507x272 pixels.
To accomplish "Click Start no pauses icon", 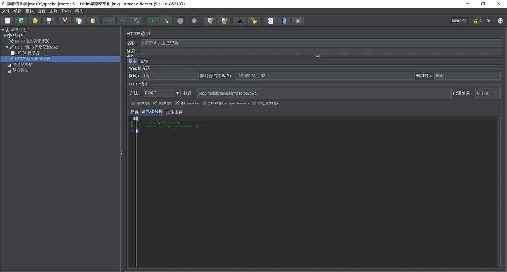I will pos(166,21).
